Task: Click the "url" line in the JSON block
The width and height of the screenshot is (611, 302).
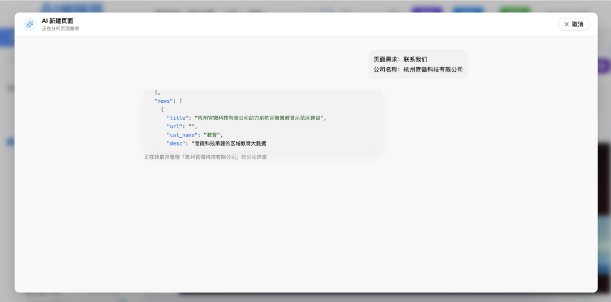Action: 182,126
